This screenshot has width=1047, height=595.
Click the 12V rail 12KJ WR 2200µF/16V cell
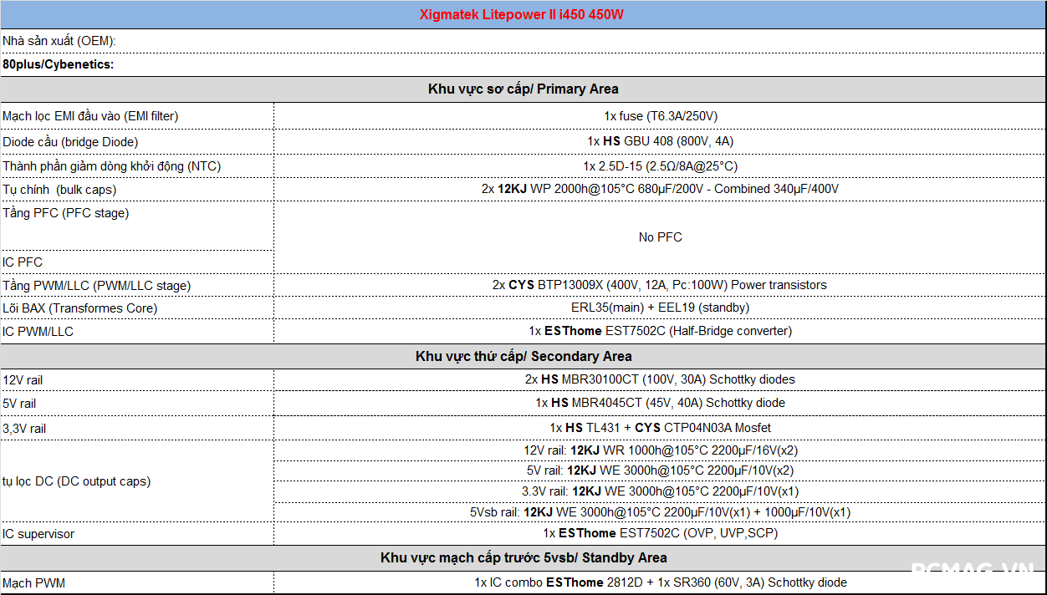point(660,450)
